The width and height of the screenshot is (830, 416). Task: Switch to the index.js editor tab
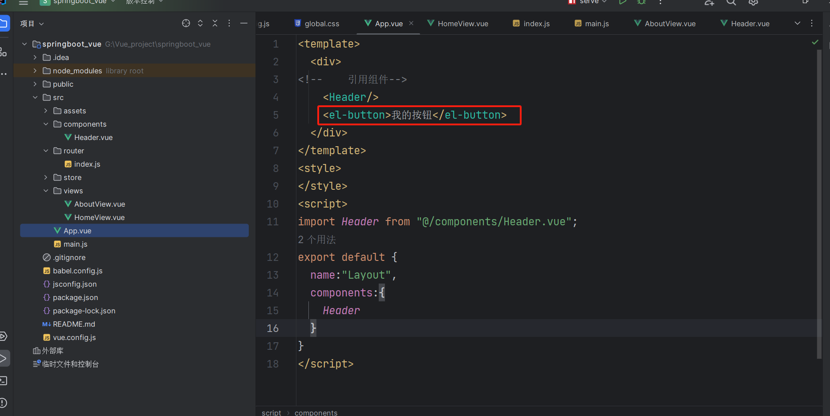click(x=531, y=24)
